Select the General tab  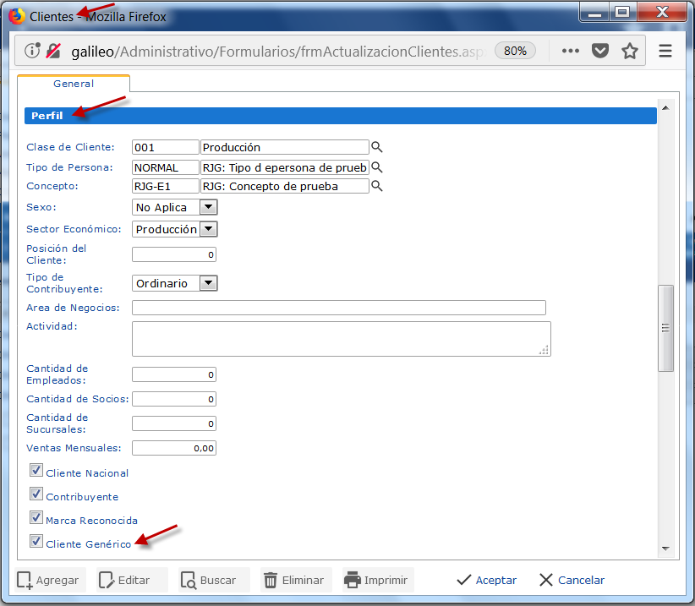coord(74,84)
